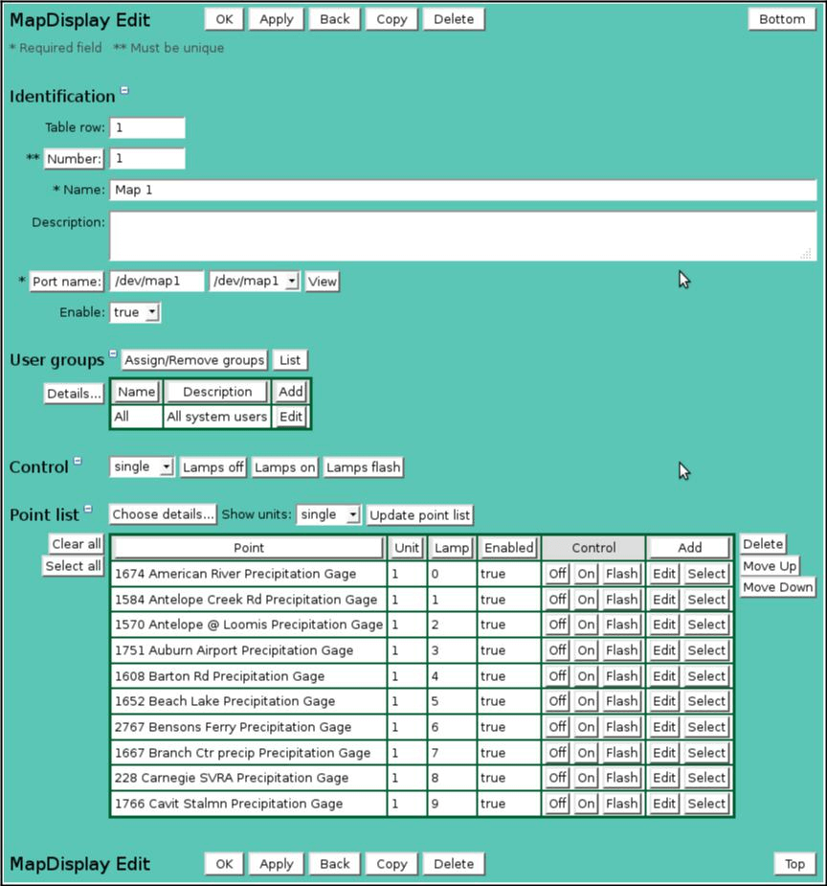Click the View port button

pos(323,282)
